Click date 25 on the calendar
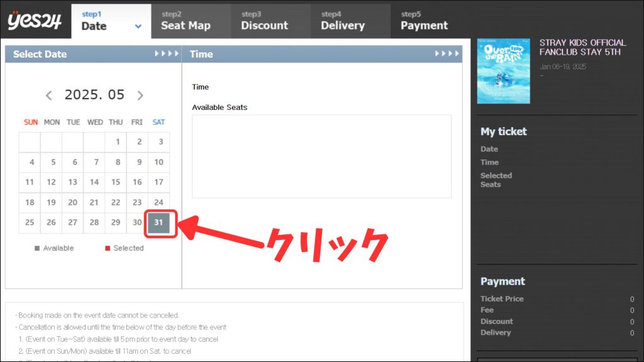The width and height of the screenshot is (644, 362). [x=30, y=222]
